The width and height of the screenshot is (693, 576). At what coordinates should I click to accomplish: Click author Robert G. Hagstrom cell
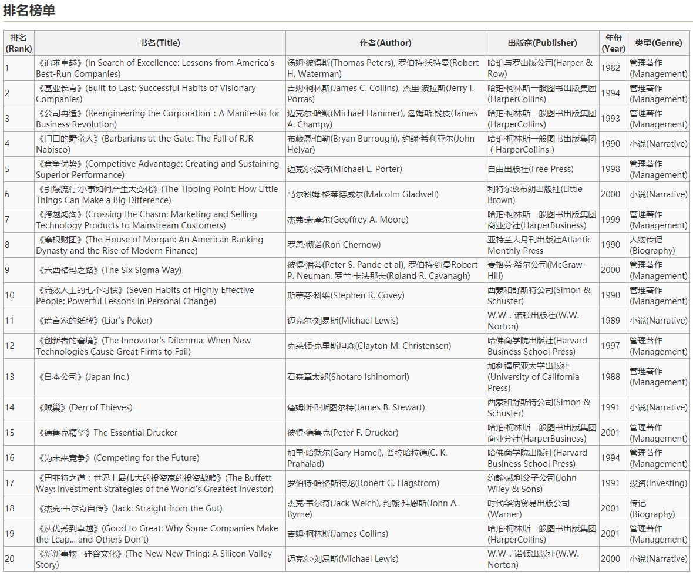tap(385, 483)
